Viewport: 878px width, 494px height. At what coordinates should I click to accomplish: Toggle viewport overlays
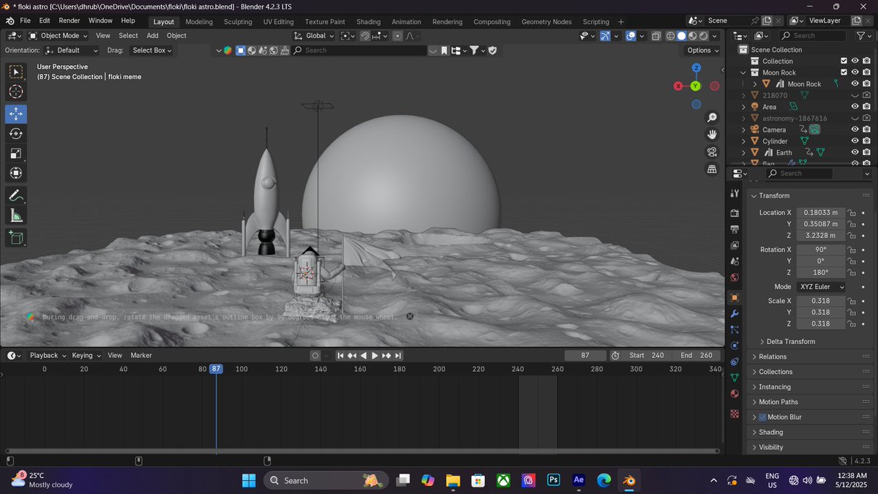tap(631, 36)
